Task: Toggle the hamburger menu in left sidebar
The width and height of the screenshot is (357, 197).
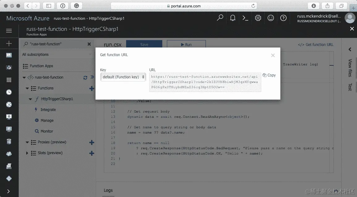Action: [x=9, y=31]
